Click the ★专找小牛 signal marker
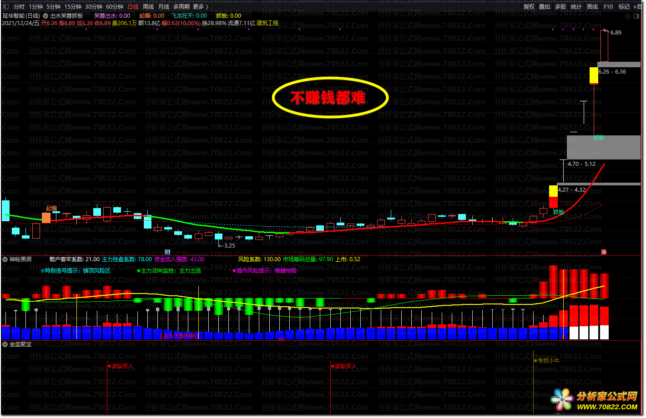Screen dimensions: 646x418 (x=546, y=361)
